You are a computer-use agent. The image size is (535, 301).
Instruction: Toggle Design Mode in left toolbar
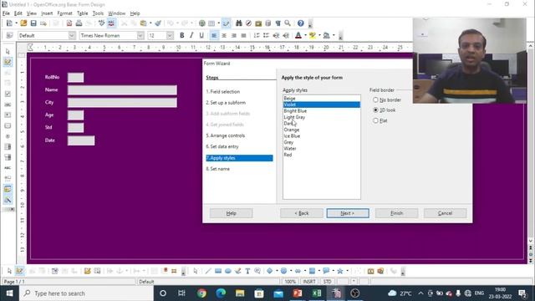pos(8,62)
